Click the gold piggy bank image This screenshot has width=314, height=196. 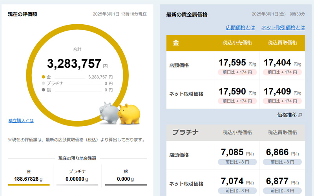[129, 114]
